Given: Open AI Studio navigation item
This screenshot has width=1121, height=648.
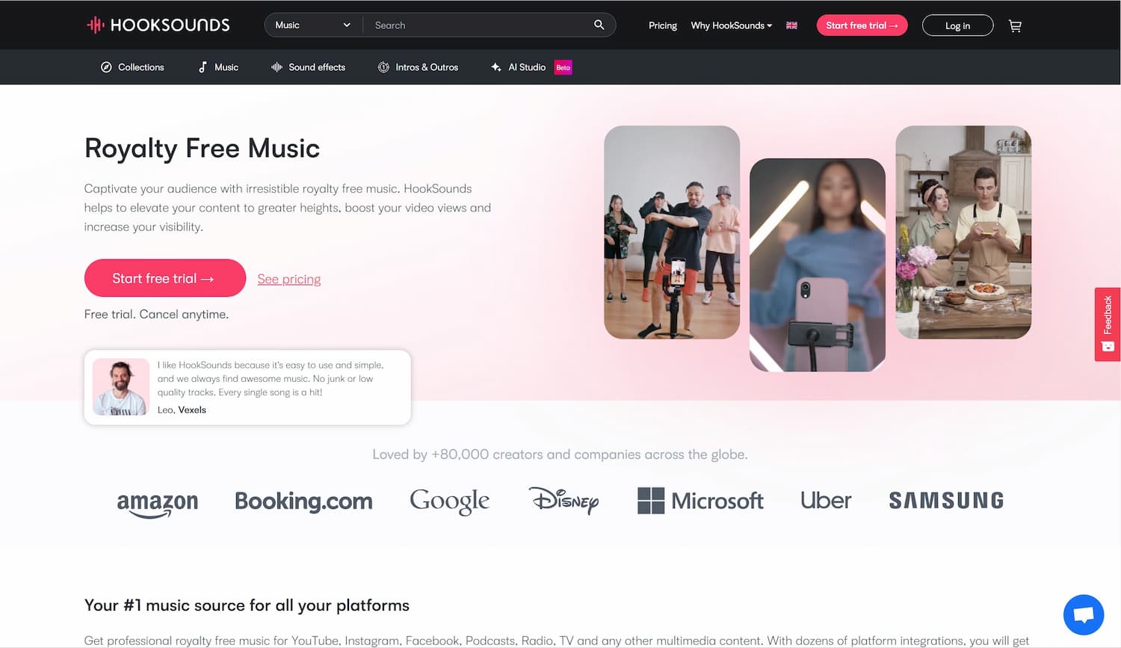Looking at the screenshot, I should 519,67.
